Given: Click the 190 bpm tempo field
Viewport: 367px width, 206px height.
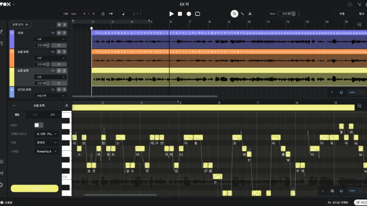Looking at the screenshot, I should coord(70,14).
